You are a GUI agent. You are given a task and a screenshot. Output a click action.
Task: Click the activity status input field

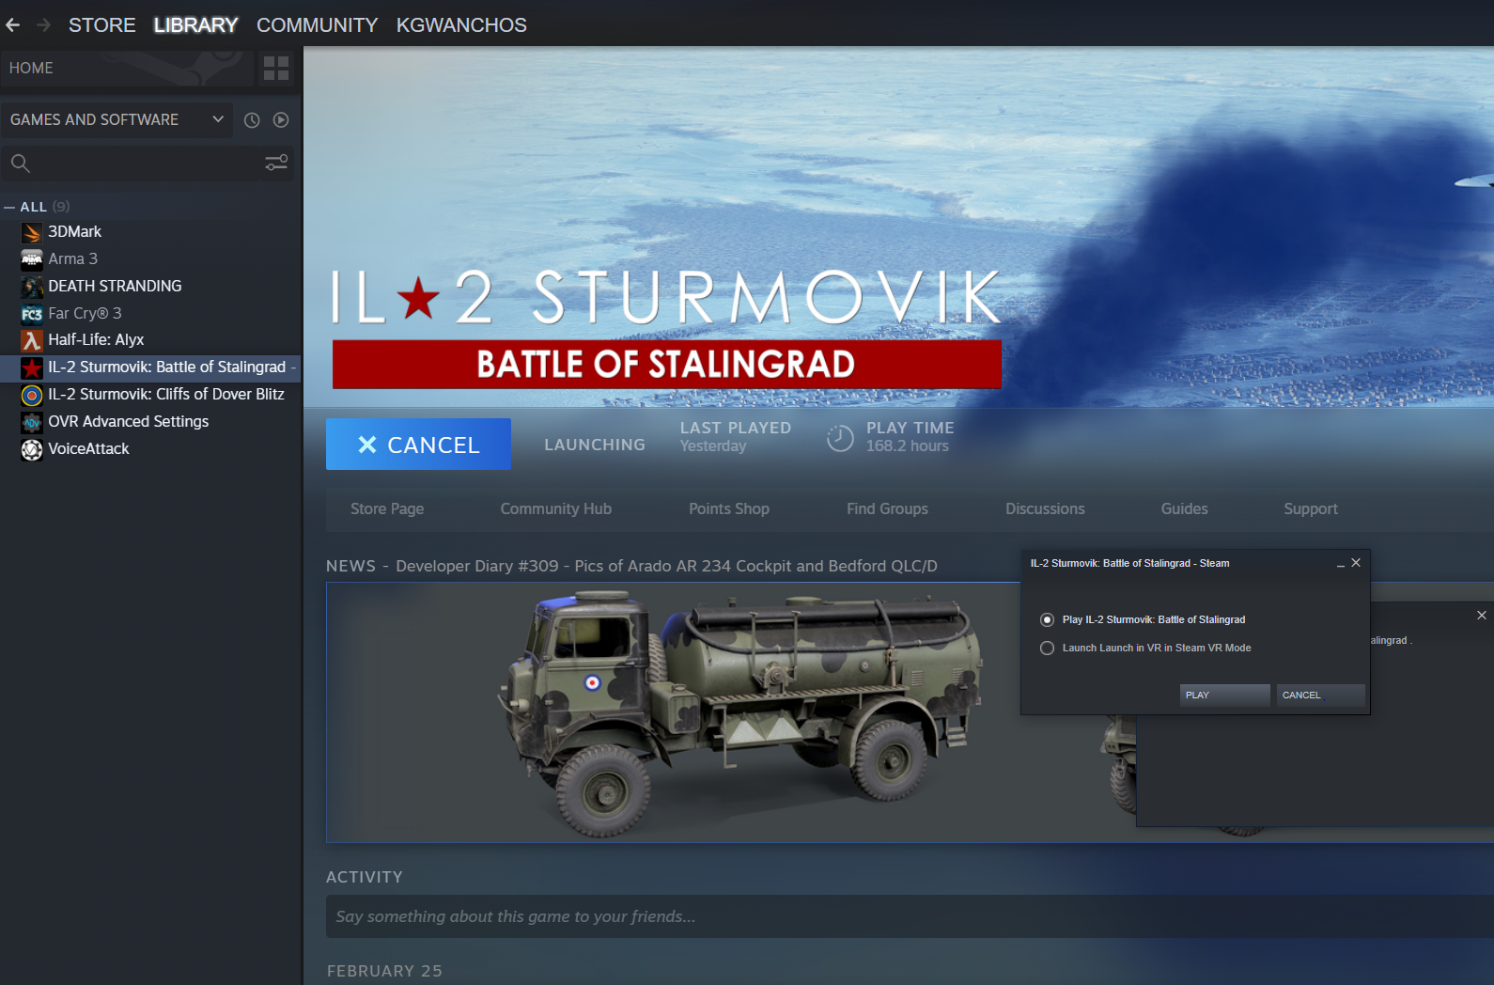910,916
